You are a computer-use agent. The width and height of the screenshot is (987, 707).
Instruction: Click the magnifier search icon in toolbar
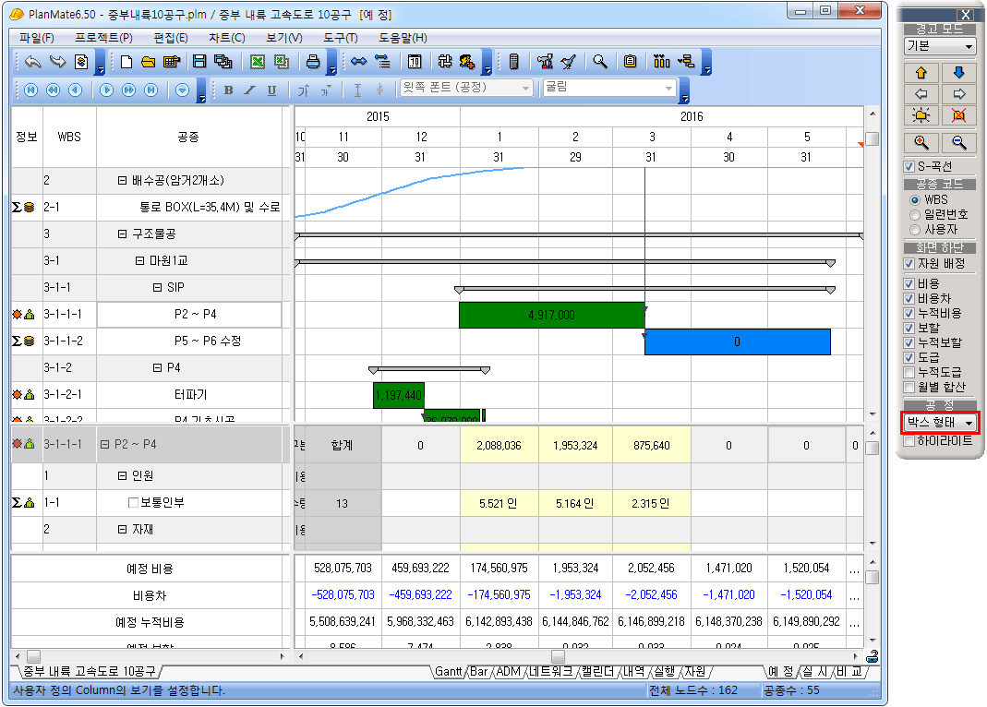pos(600,62)
